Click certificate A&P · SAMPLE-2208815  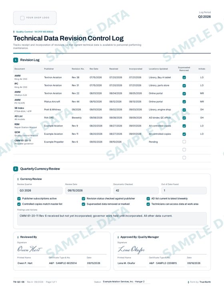click(x=163, y=263)
